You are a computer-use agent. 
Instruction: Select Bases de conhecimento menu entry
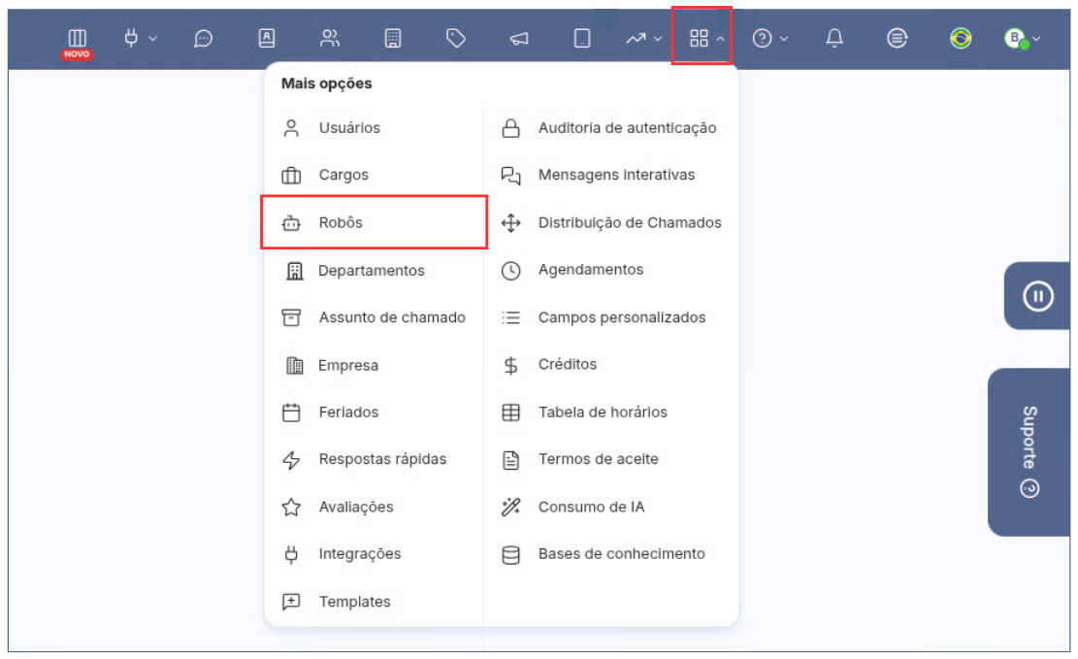[x=621, y=554]
